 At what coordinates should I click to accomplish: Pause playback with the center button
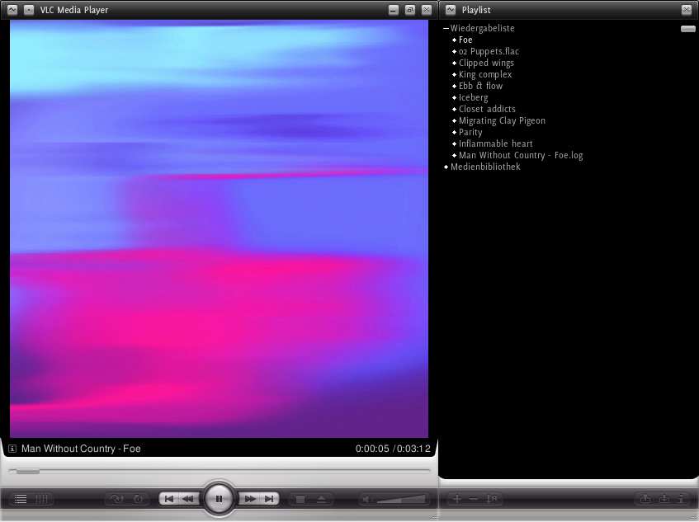pyautogui.click(x=219, y=499)
